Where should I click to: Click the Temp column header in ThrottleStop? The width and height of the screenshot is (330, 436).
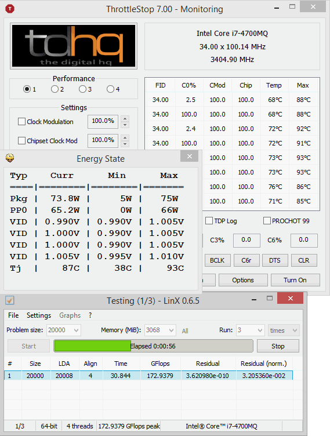[x=274, y=85]
